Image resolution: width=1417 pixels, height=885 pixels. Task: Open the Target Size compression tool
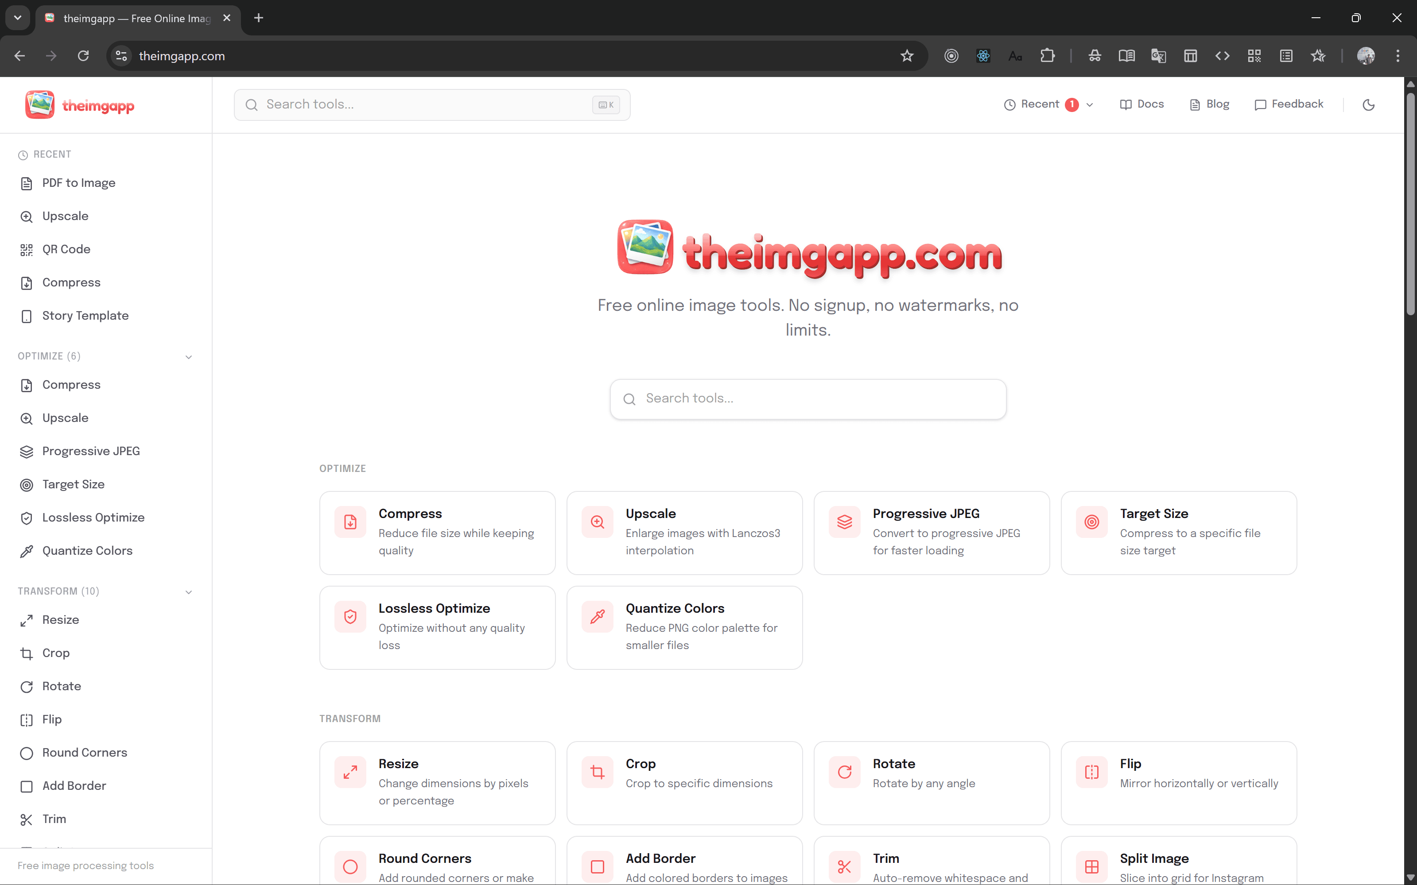(1178, 531)
